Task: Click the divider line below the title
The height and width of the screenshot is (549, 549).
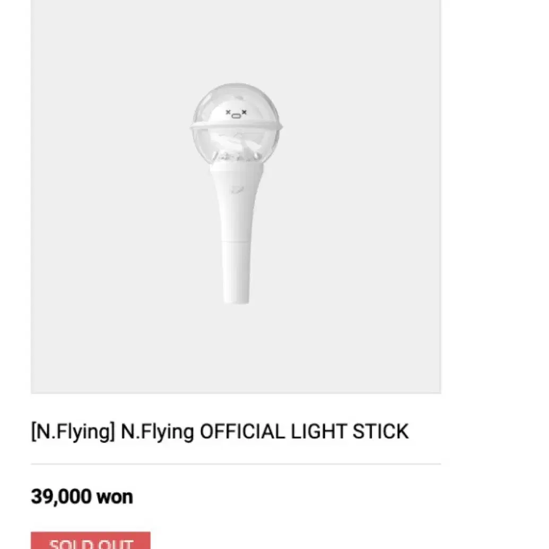Action: pyautogui.click(x=236, y=464)
